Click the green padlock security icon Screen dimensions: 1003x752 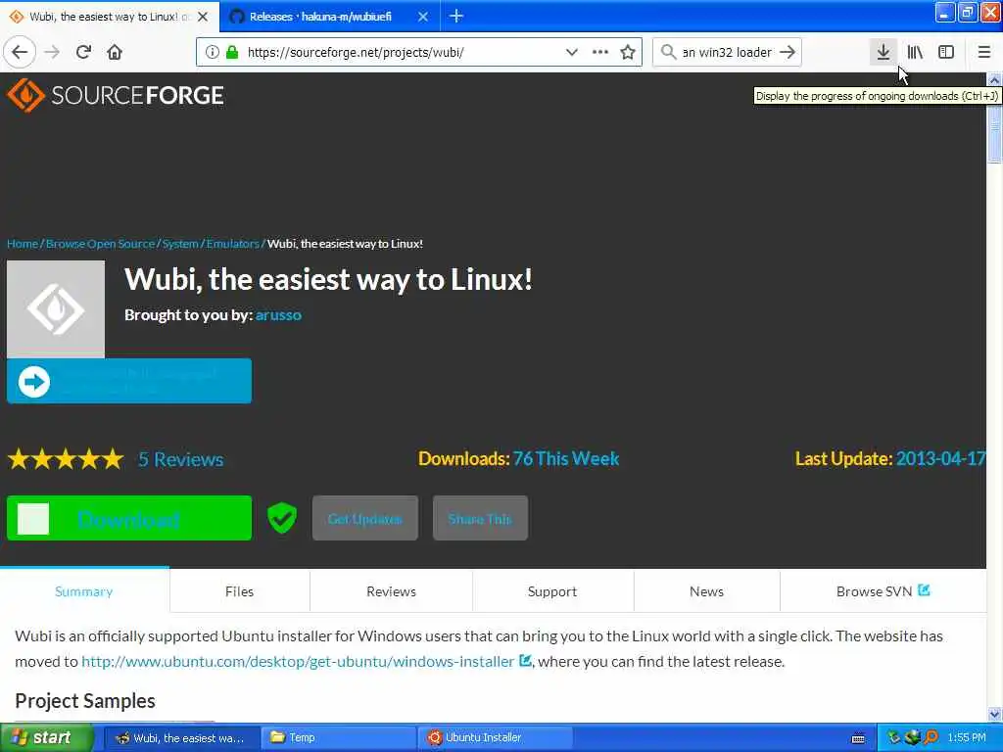231,52
